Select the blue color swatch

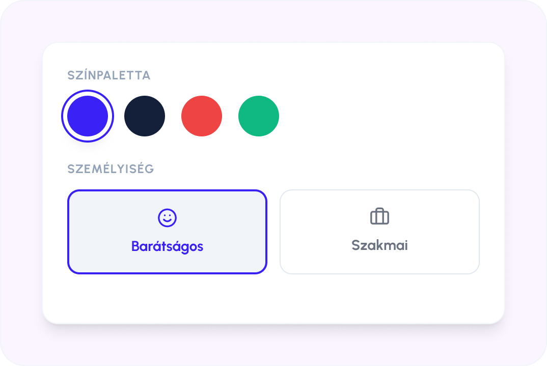pyautogui.click(x=88, y=116)
